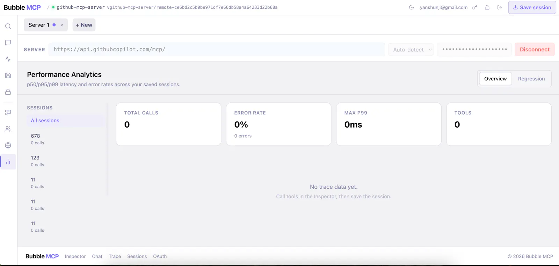559x266 pixels.
Task: Click the '0 errors' text
Action: tap(243, 136)
